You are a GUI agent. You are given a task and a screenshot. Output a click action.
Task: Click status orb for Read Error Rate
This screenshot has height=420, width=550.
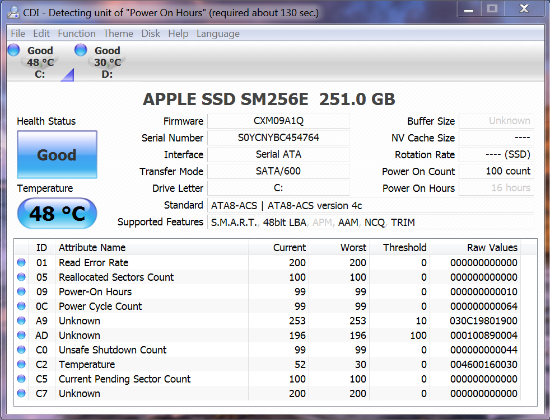pyautogui.click(x=22, y=262)
